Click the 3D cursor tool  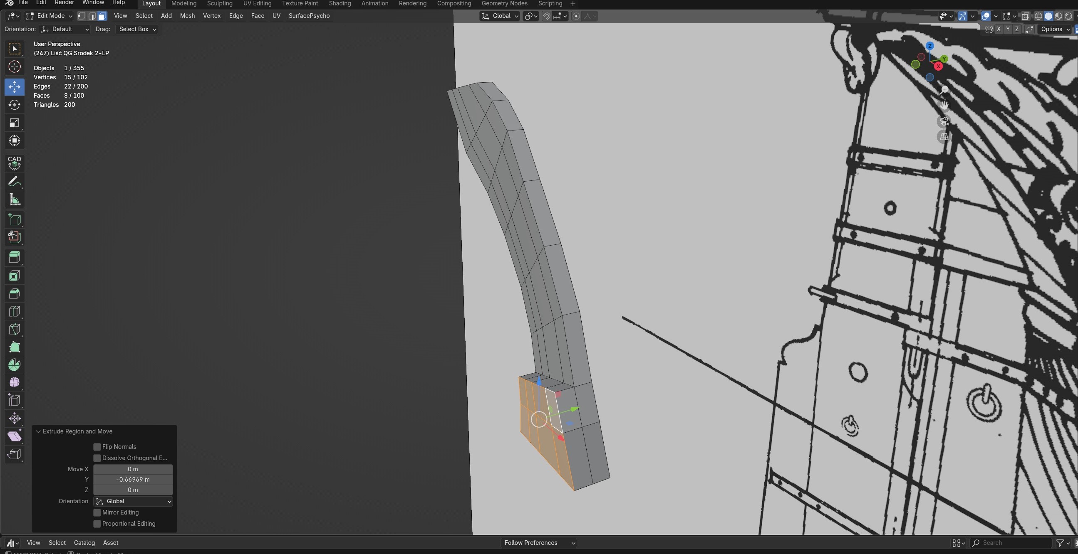pyautogui.click(x=14, y=67)
